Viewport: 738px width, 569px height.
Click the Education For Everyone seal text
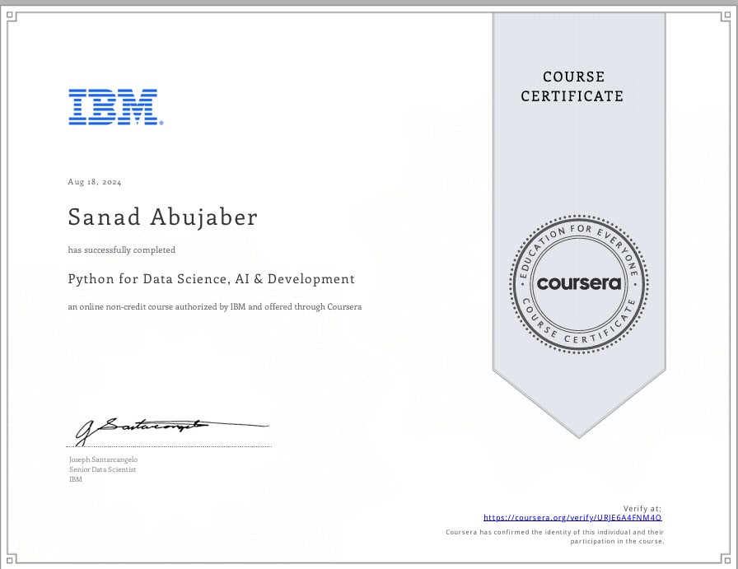point(577,232)
